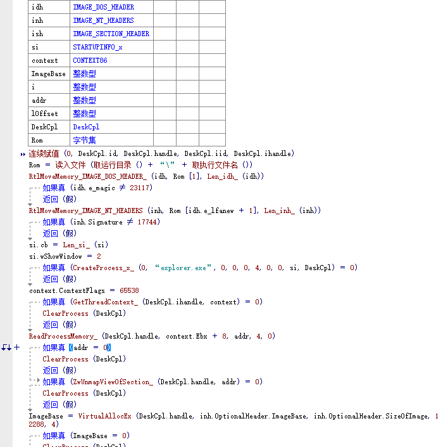This screenshot has width=448, height=447.
Task: Click the ReadProcessMemory_ function call
Action: [63, 336]
